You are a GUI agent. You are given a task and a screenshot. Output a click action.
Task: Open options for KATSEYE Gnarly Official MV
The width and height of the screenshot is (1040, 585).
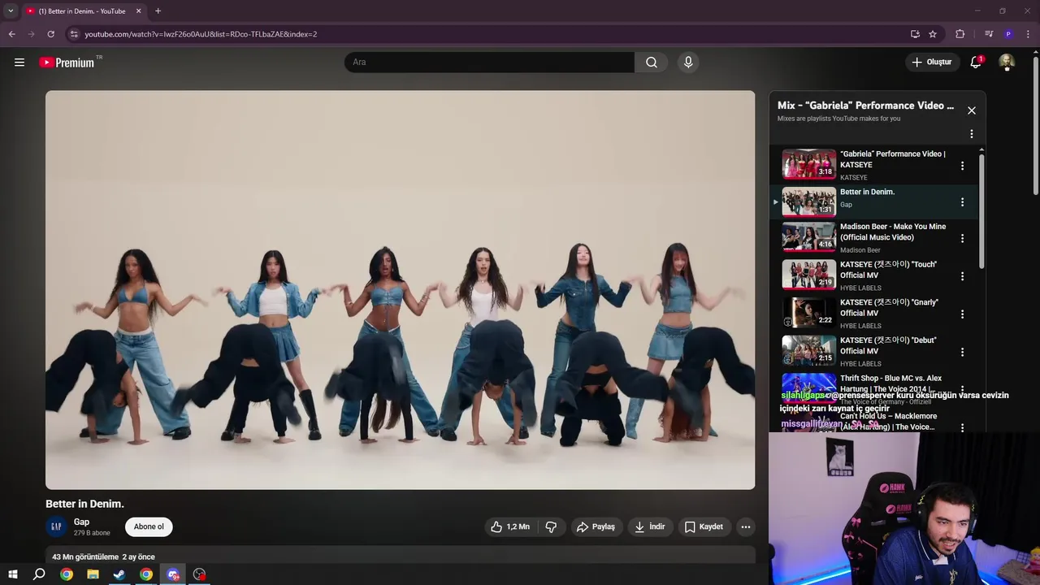coord(963,314)
